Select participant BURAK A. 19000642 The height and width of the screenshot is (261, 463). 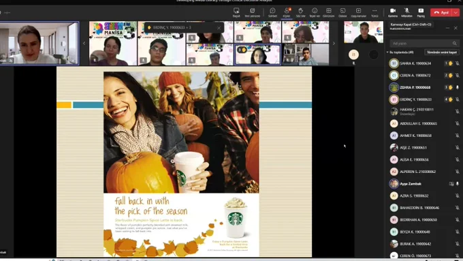(424, 244)
